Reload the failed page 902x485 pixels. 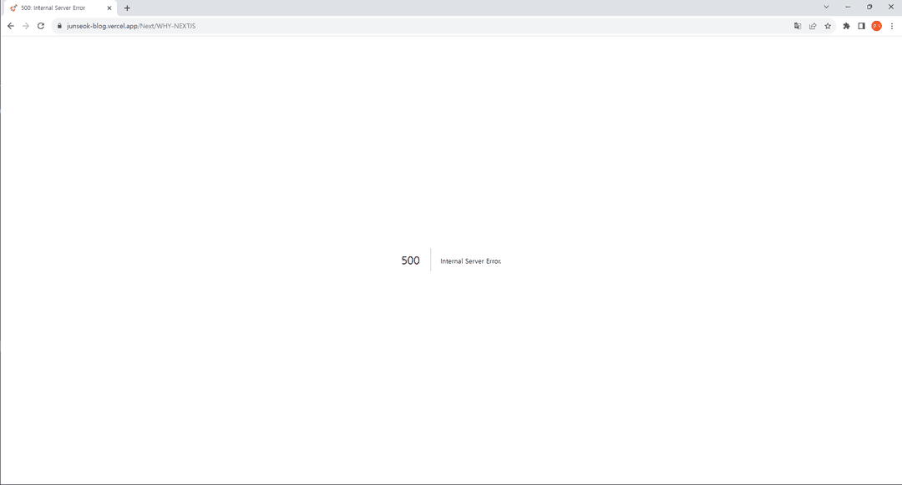pyautogui.click(x=41, y=26)
